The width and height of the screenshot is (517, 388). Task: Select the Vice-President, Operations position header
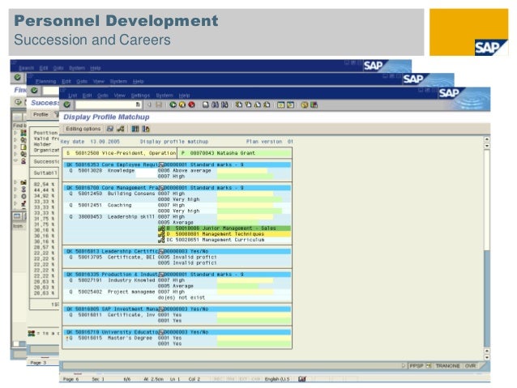click(119, 153)
